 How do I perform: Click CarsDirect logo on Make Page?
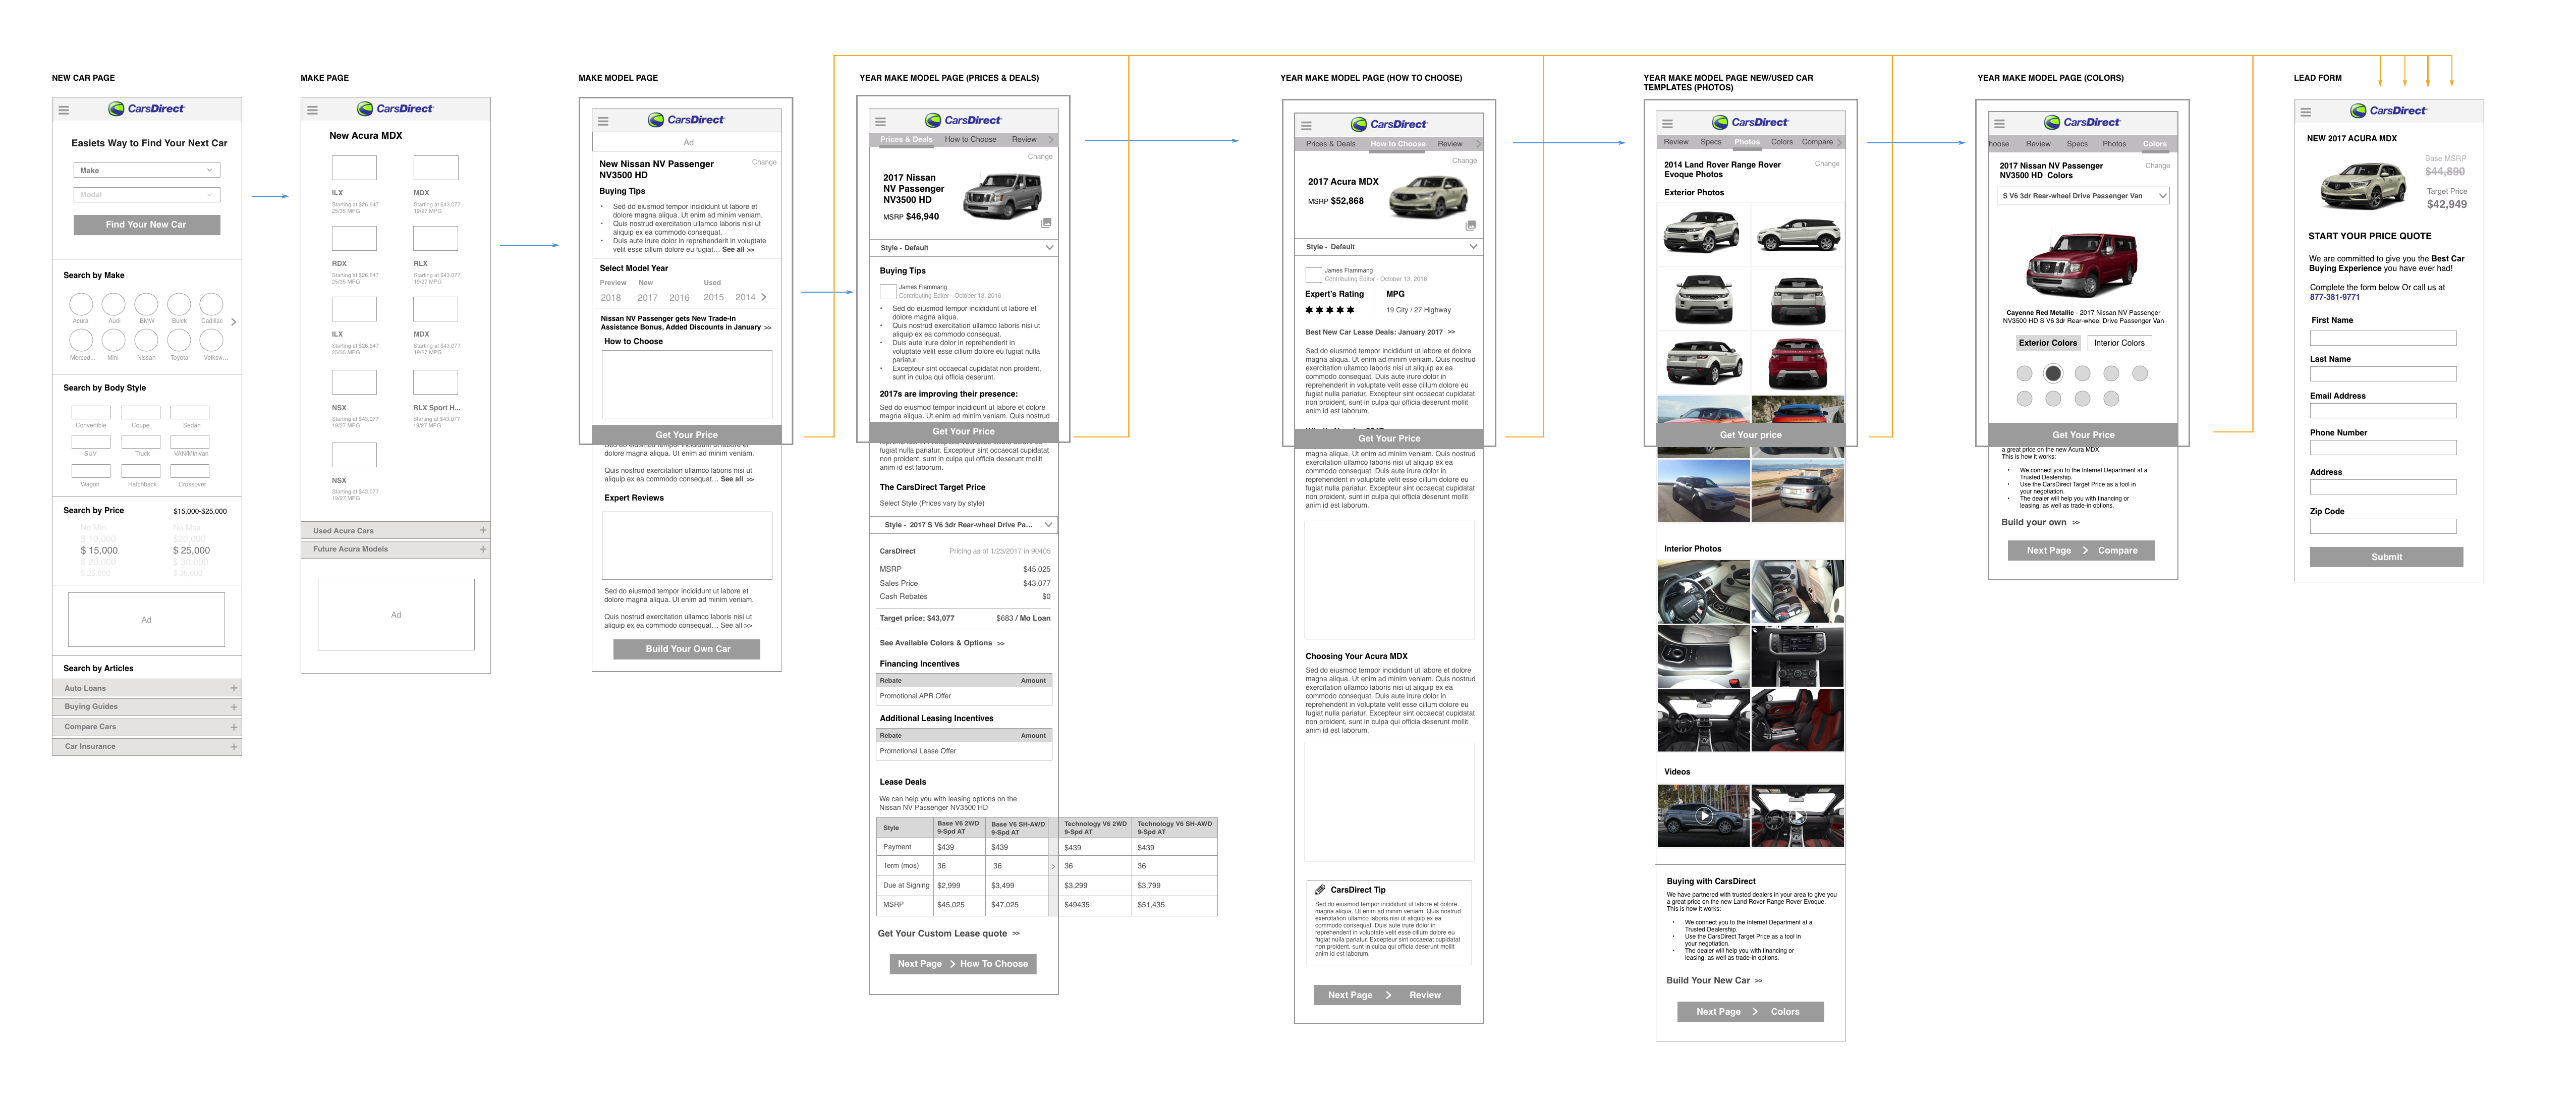(395, 109)
